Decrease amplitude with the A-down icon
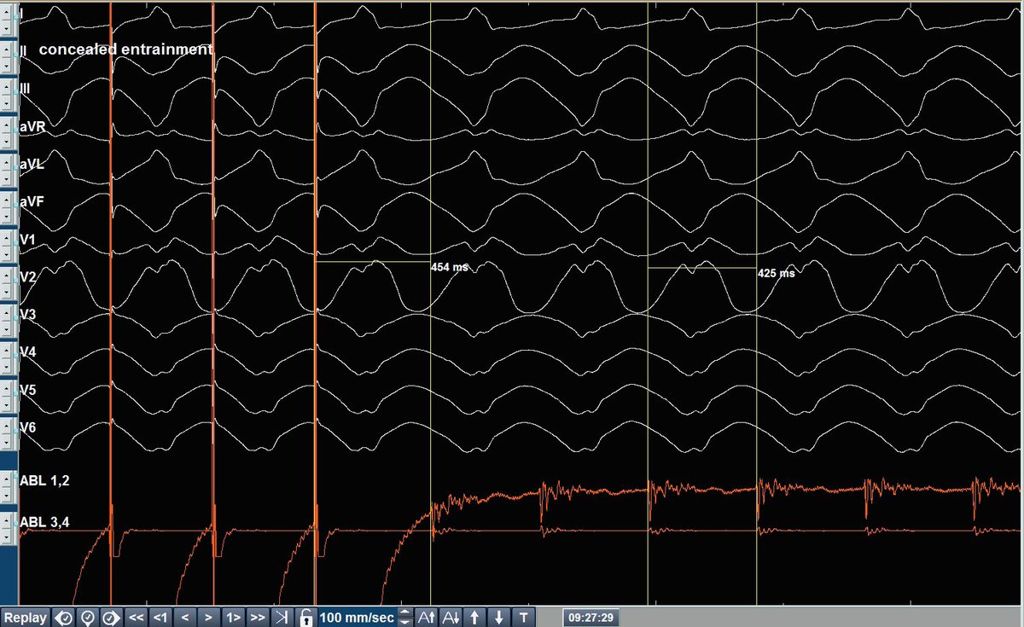 pyautogui.click(x=451, y=618)
